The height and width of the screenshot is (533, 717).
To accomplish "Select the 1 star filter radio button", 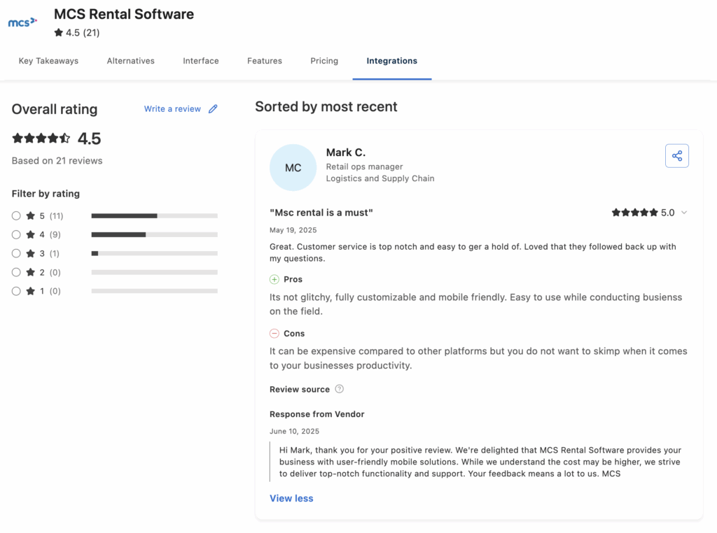I will [17, 291].
